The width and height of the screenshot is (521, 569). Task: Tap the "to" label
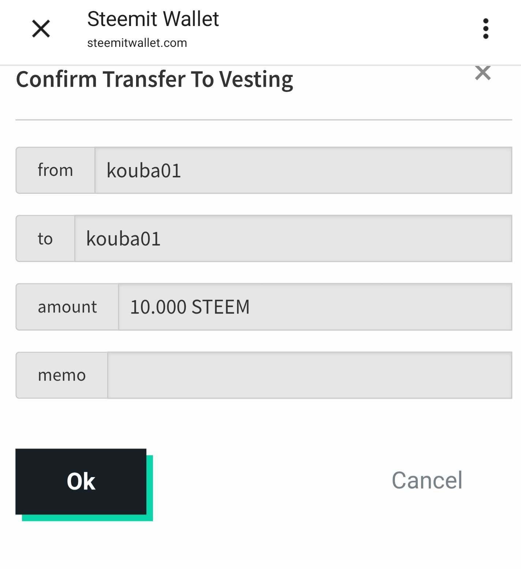point(45,239)
